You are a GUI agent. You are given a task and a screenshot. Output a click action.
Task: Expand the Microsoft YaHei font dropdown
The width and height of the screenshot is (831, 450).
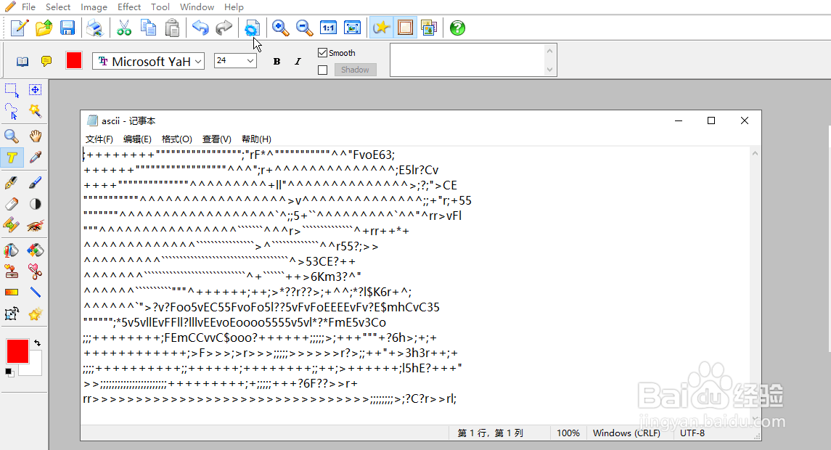(x=198, y=62)
